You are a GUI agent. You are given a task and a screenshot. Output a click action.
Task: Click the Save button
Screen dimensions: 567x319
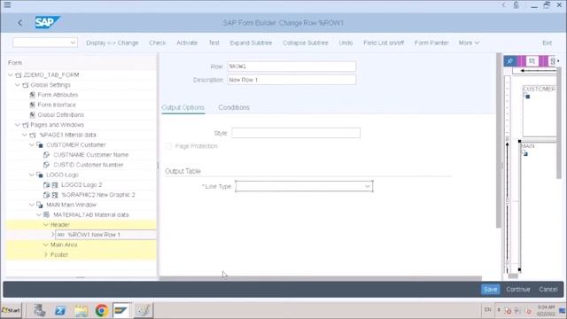point(490,290)
